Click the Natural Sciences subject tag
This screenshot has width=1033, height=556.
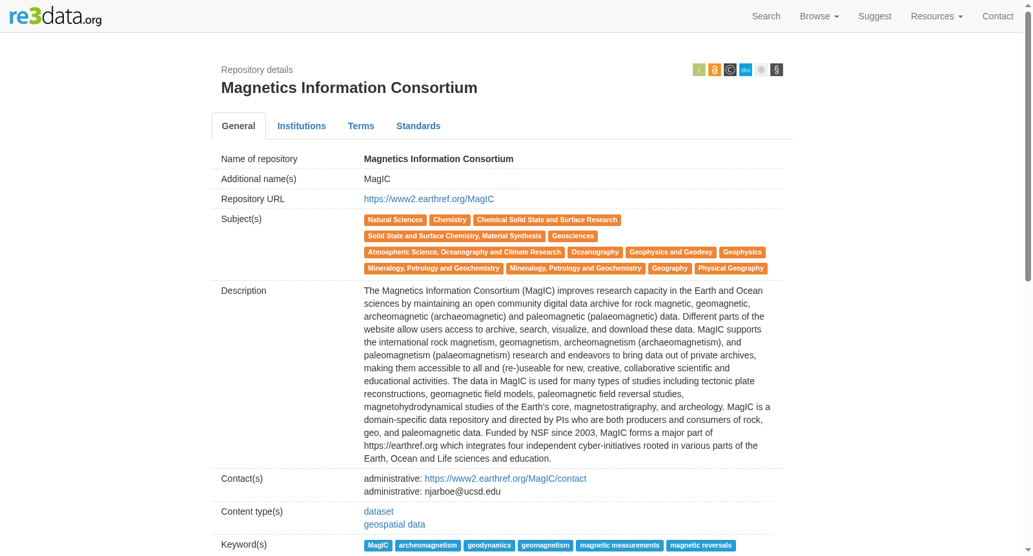[395, 220]
